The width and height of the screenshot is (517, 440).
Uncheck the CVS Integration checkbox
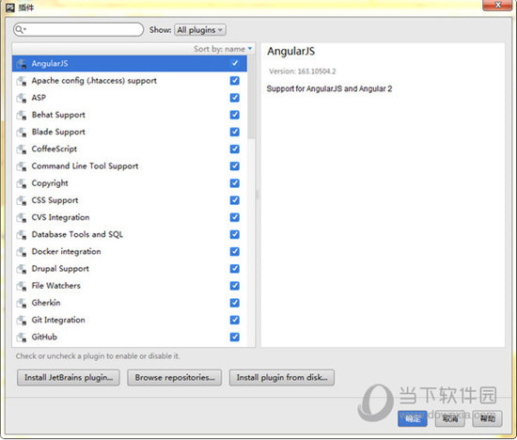click(235, 218)
